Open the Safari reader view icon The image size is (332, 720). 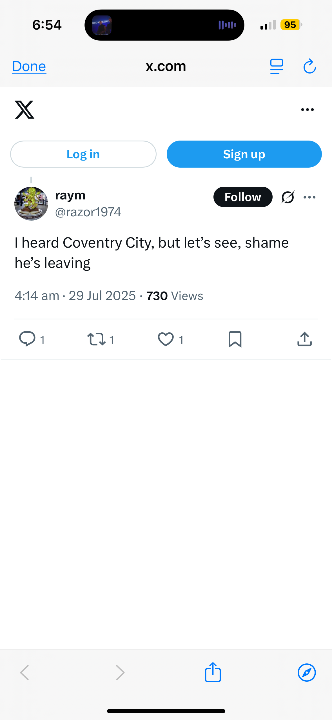(277, 66)
